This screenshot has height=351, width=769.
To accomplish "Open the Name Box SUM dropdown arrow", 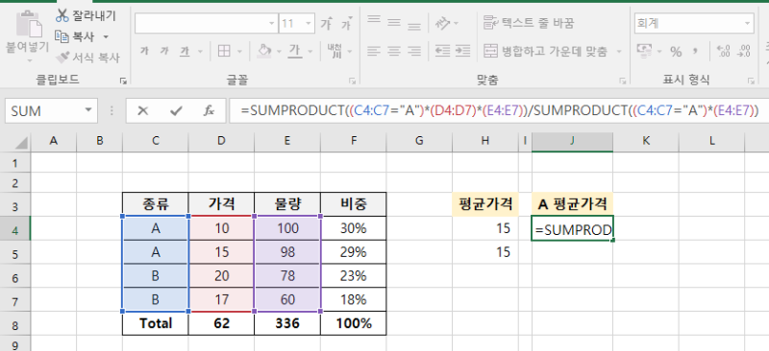I will point(88,110).
